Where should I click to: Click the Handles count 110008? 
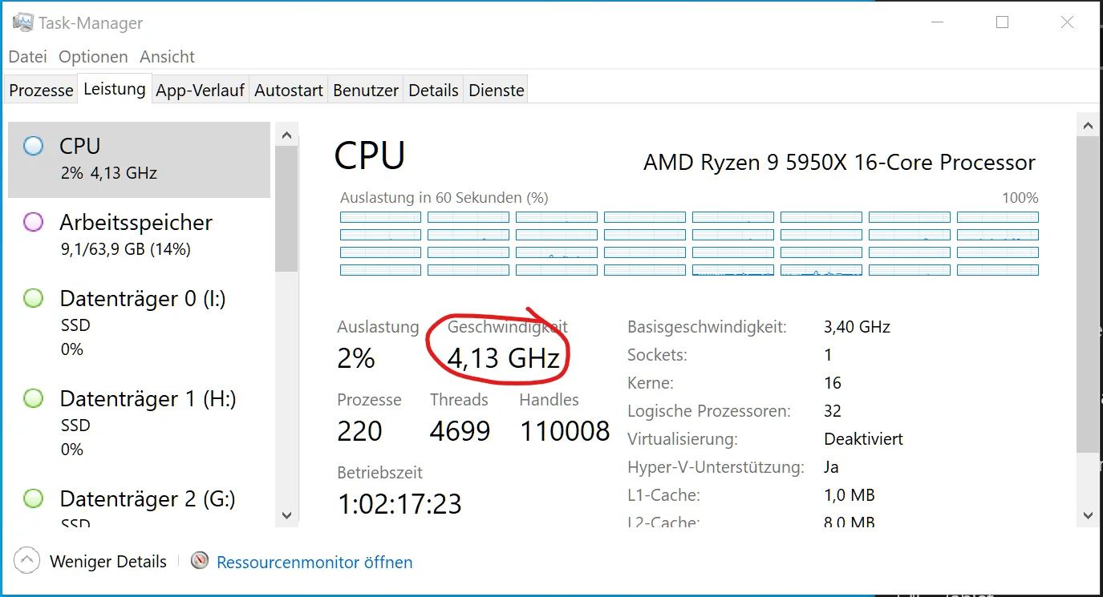pos(565,431)
